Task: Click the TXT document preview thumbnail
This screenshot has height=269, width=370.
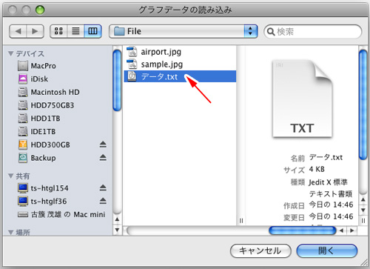Action: pos(302,99)
